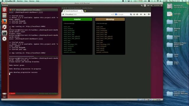
Task: Open the Ubuntu session gear menu
Action: pyautogui.click(x=162, y=6)
